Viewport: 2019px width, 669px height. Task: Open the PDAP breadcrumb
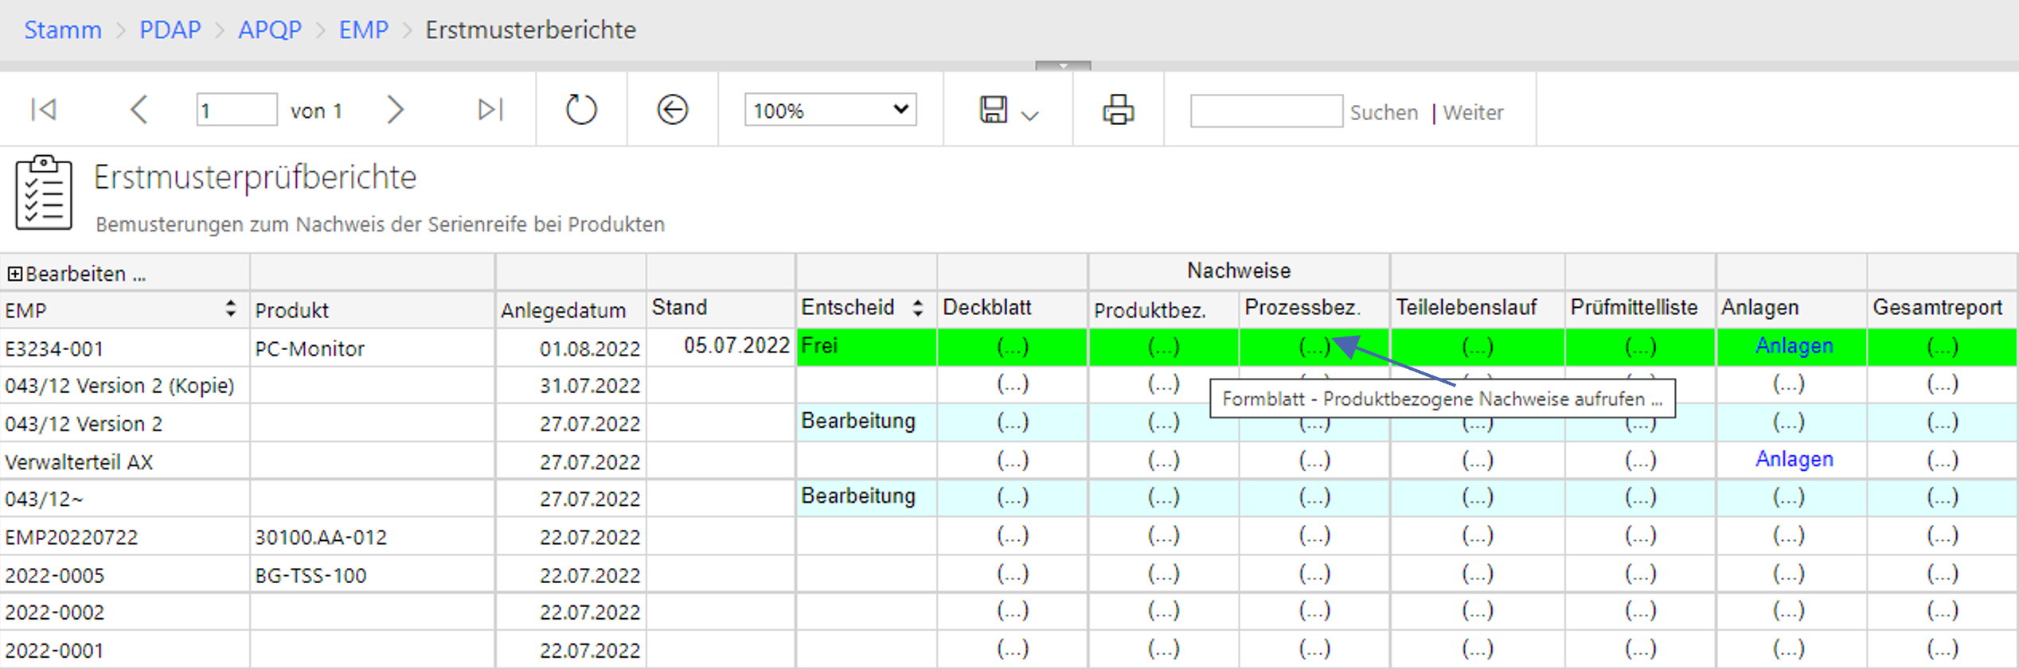pos(170,29)
